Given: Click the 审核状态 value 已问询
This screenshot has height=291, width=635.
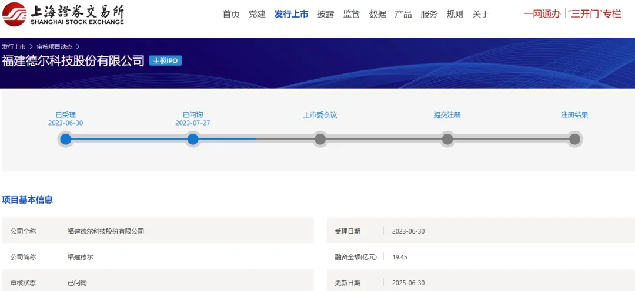Looking at the screenshot, I should 77,283.
